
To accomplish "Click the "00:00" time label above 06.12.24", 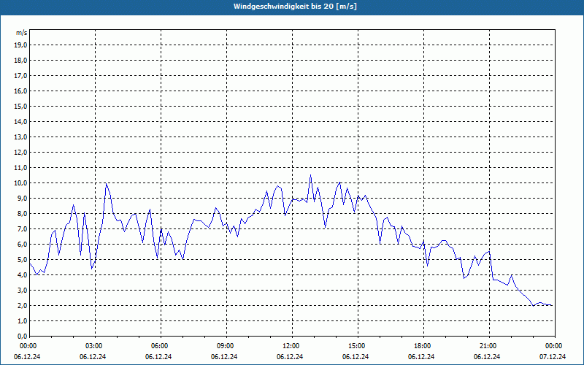I will (x=28, y=346).
